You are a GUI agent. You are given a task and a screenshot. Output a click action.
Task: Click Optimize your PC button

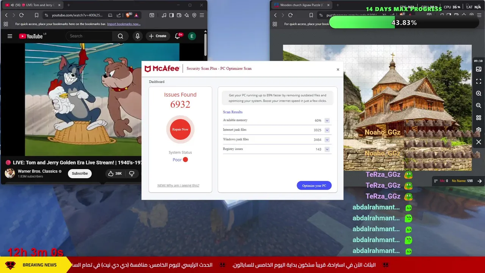tap(314, 185)
